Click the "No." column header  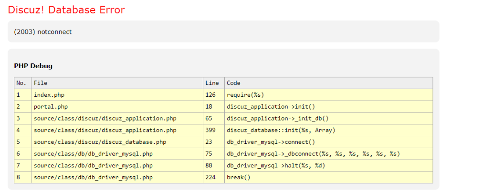(21, 83)
